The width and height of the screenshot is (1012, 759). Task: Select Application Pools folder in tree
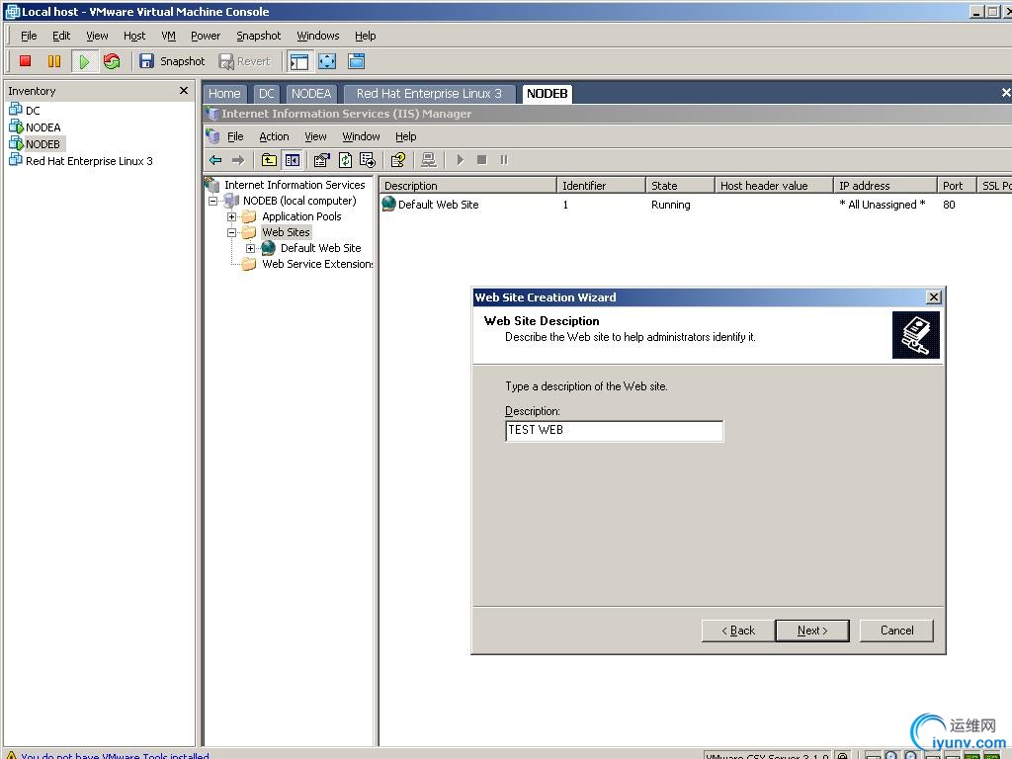click(301, 216)
